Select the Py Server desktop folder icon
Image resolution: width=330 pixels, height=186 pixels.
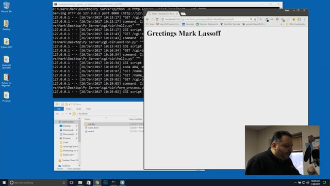point(6,97)
